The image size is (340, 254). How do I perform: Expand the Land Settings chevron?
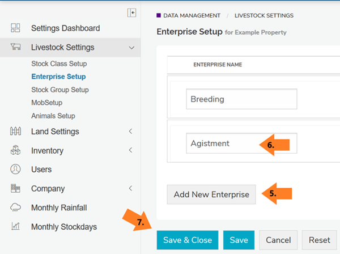coord(131,132)
